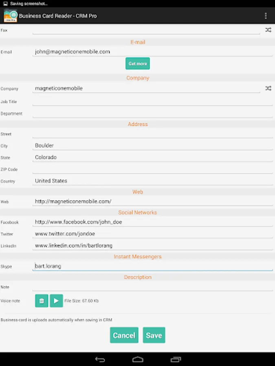Tap the E-mail section header
This screenshot has width=275, height=366.
point(138,42)
